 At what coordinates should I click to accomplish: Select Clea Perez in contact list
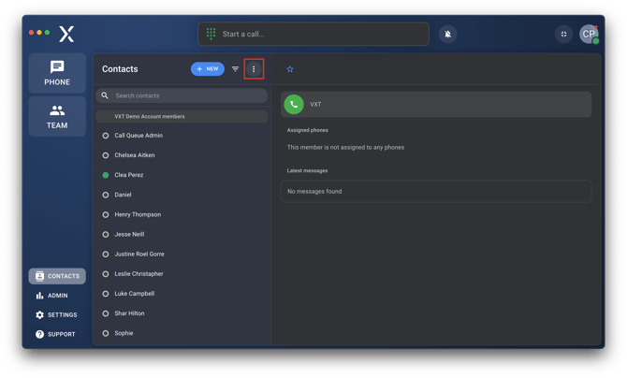[129, 175]
